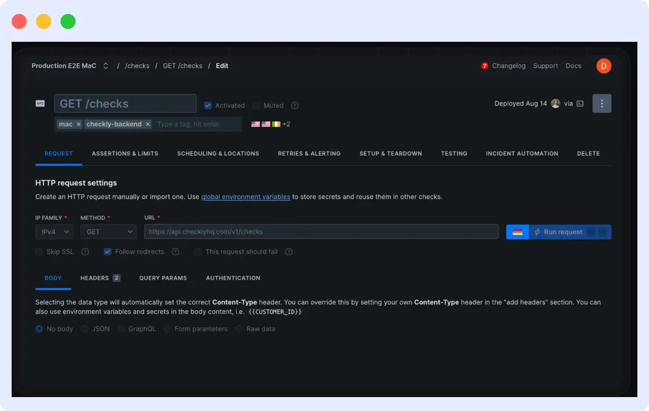Click the API check type icon
The image size is (649, 411).
click(x=40, y=103)
